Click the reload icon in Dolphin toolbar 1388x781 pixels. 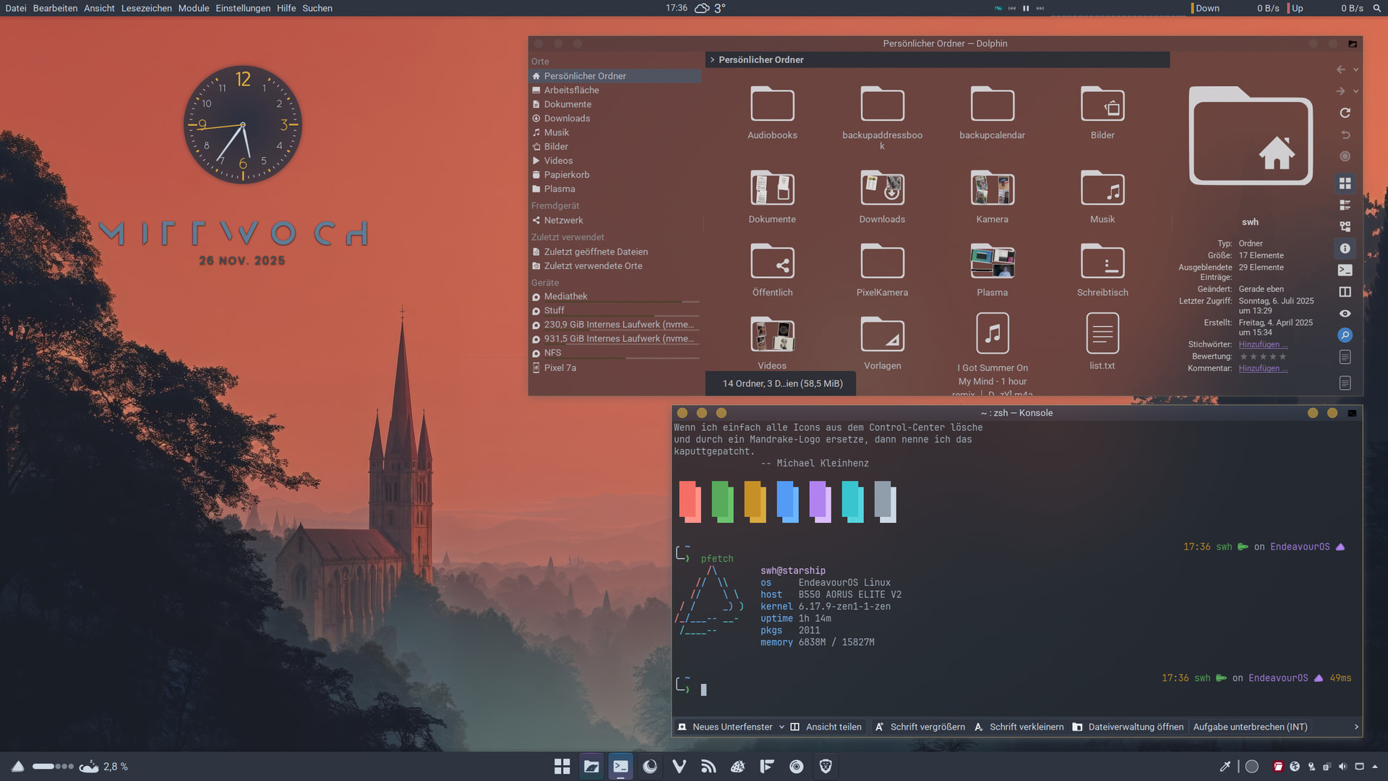pos(1345,113)
